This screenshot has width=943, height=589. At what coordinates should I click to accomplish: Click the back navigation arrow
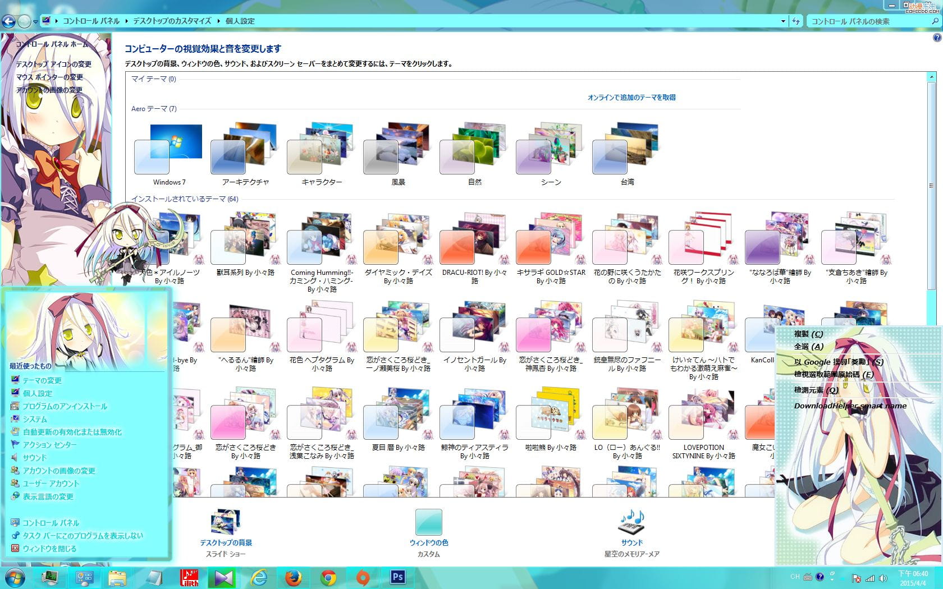click(8, 21)
